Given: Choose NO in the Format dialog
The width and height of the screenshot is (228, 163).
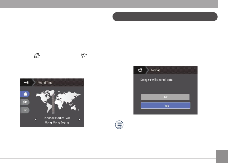Looking at the screenshot, I should [165, 97].
